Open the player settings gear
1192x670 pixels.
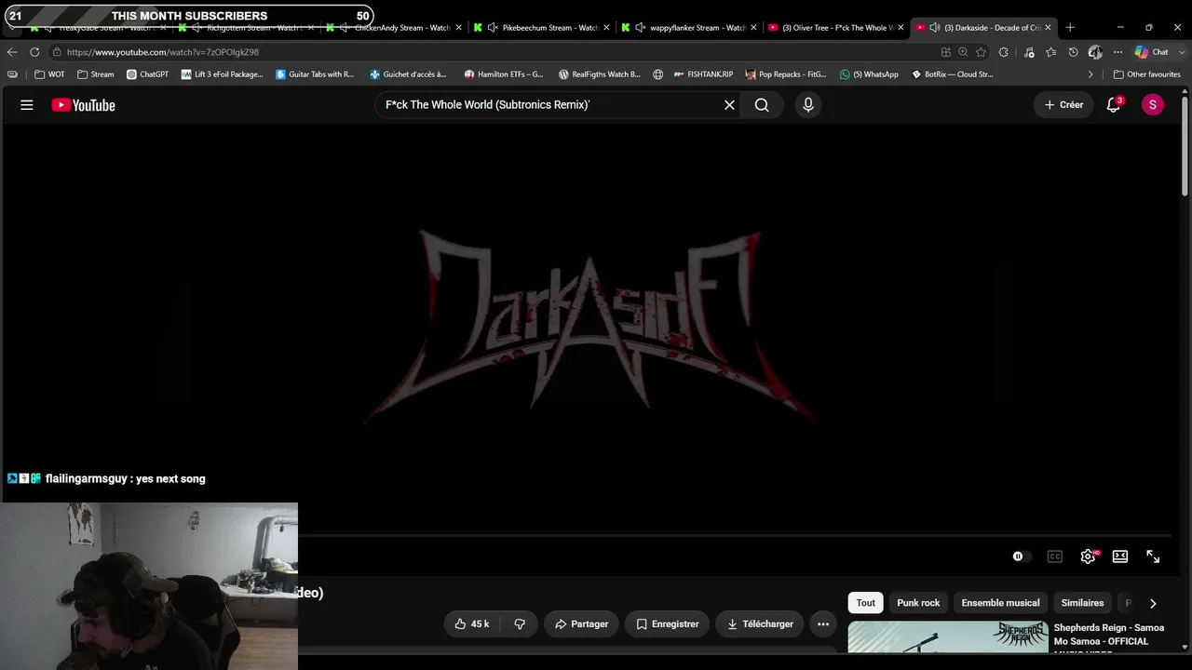point(1088,556)
